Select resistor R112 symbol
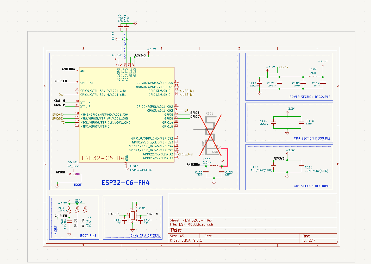The image size is (371, 264). pos(69,210)
